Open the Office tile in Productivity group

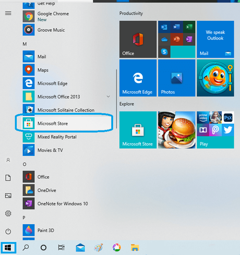(x=138, y=39)
